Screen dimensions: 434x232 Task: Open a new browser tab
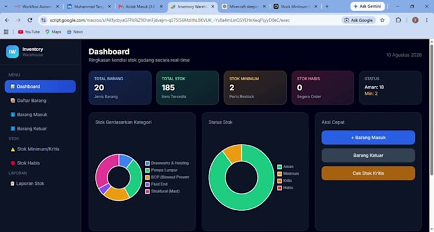[x=327, y=6]
